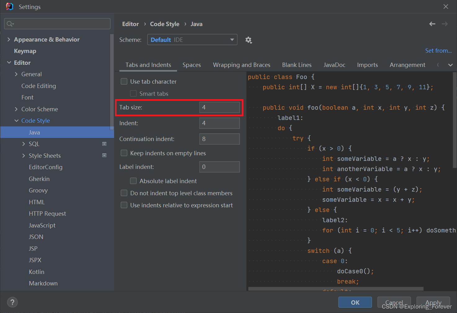Open help with the question mark icon
This screenshot has width=457, height=313.
pyautogui.click(x=12, y=302)
